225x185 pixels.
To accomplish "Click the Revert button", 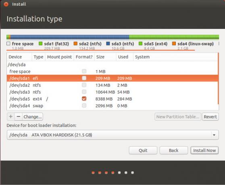I will click(x=210, y=117).
